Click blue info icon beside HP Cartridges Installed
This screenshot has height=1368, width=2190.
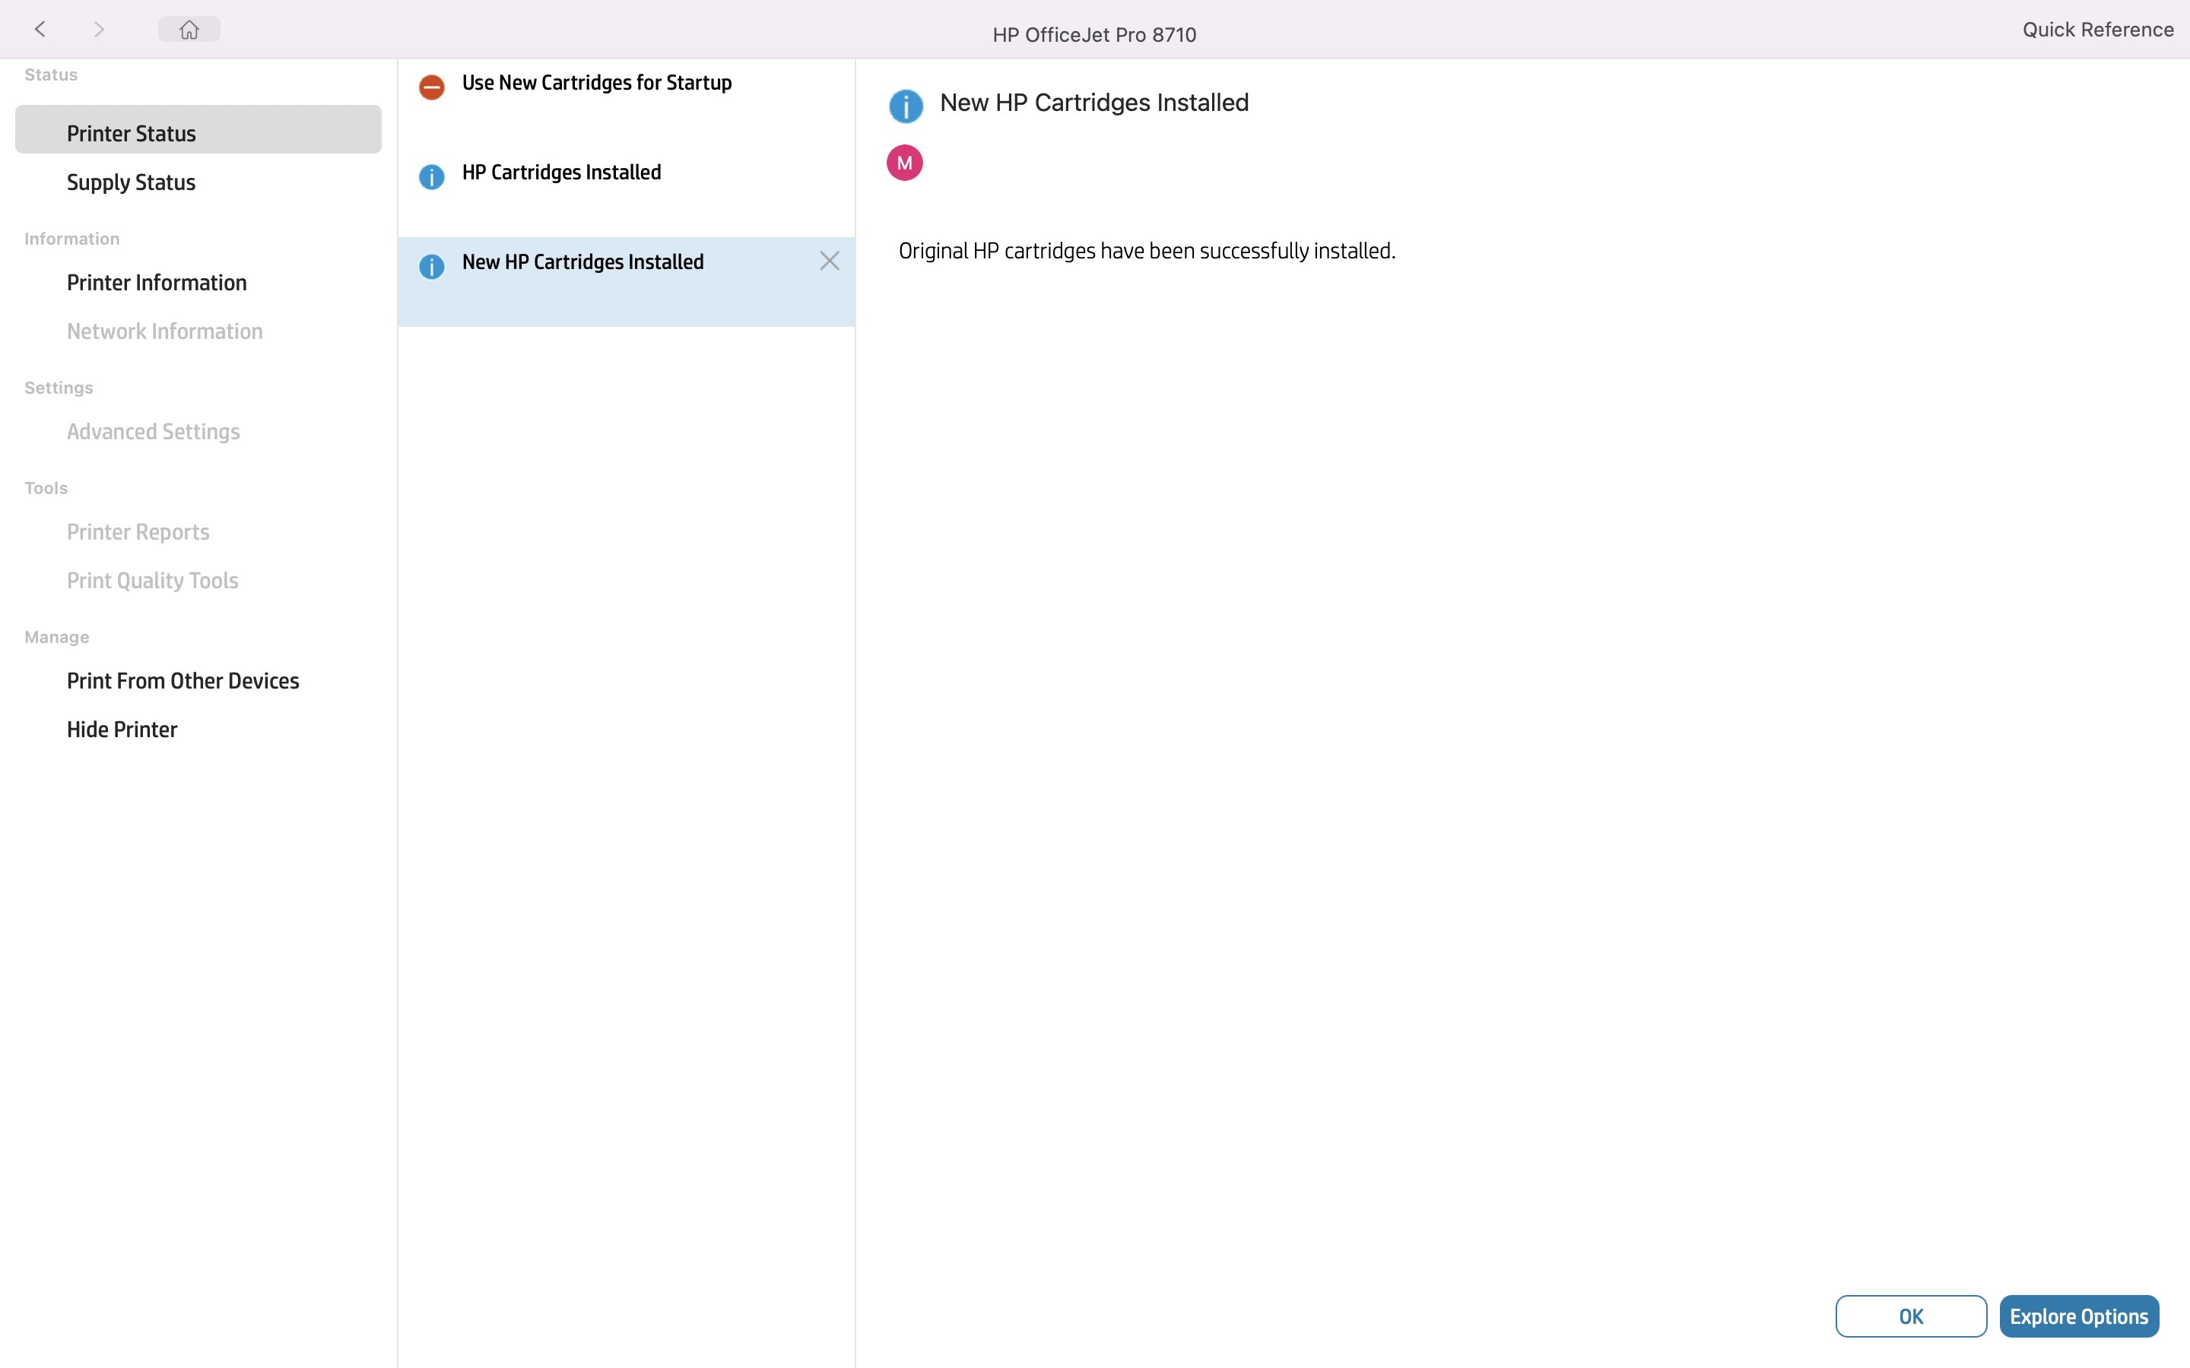(432, 176)
